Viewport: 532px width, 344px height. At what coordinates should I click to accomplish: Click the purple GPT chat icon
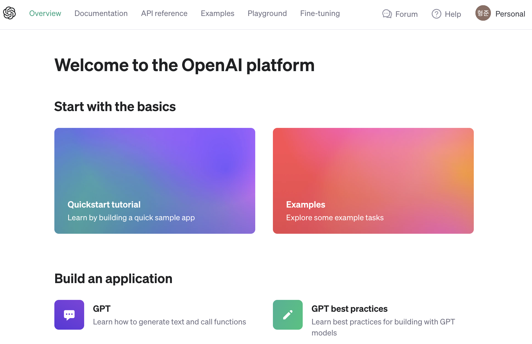coord(69,315)
